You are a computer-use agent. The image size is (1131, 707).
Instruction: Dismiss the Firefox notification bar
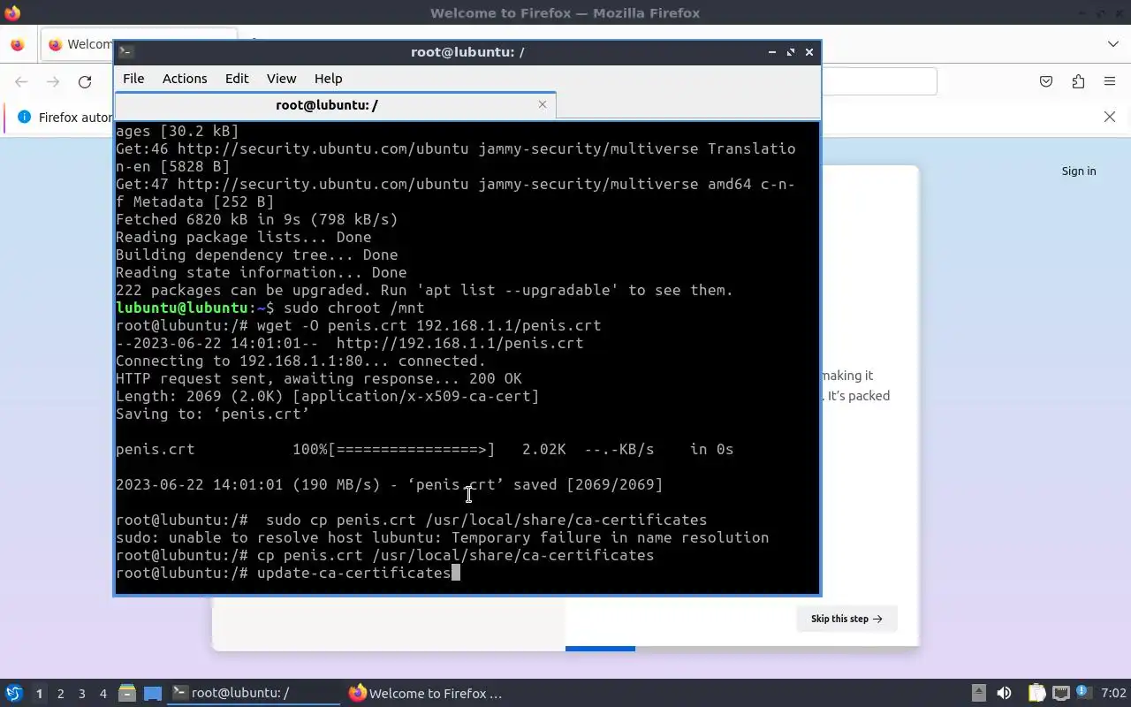pos(1110,117)
